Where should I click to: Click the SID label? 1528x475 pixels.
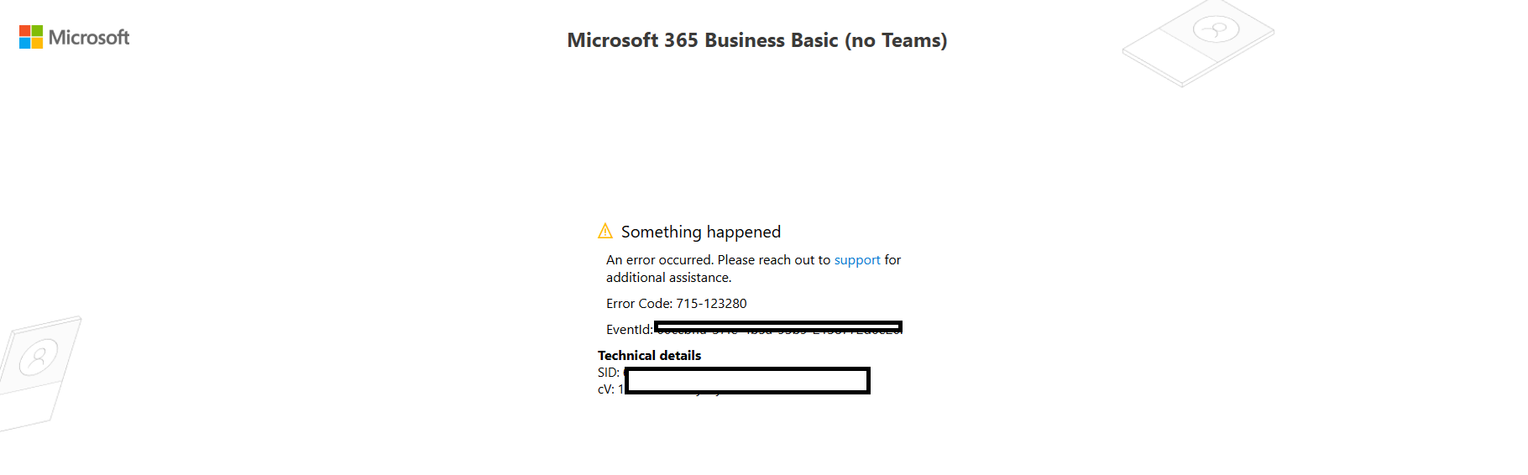point(609,373)
